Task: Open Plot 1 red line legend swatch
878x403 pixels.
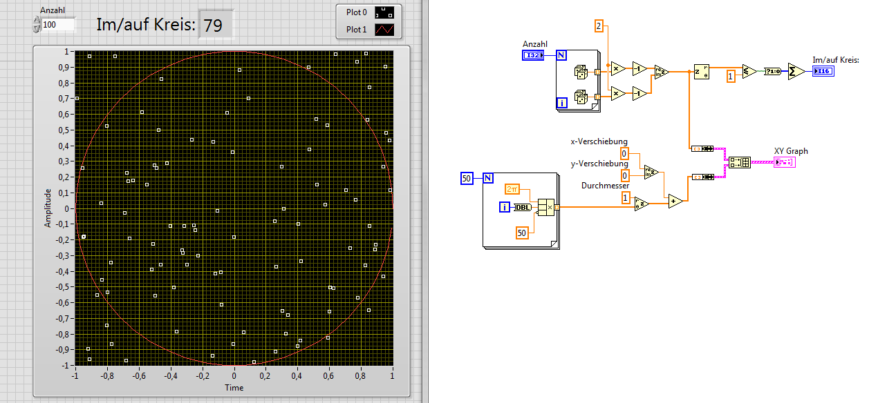Action: click(384, 30)
